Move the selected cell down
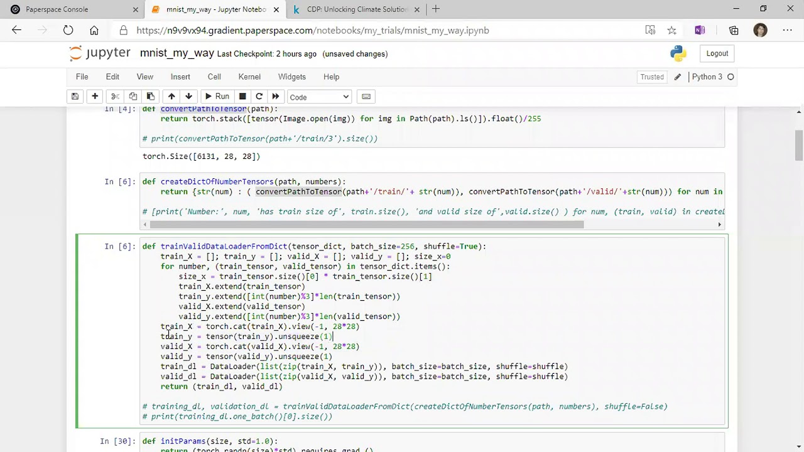Screen dimensions: 804x452 (x=188, y=97)
